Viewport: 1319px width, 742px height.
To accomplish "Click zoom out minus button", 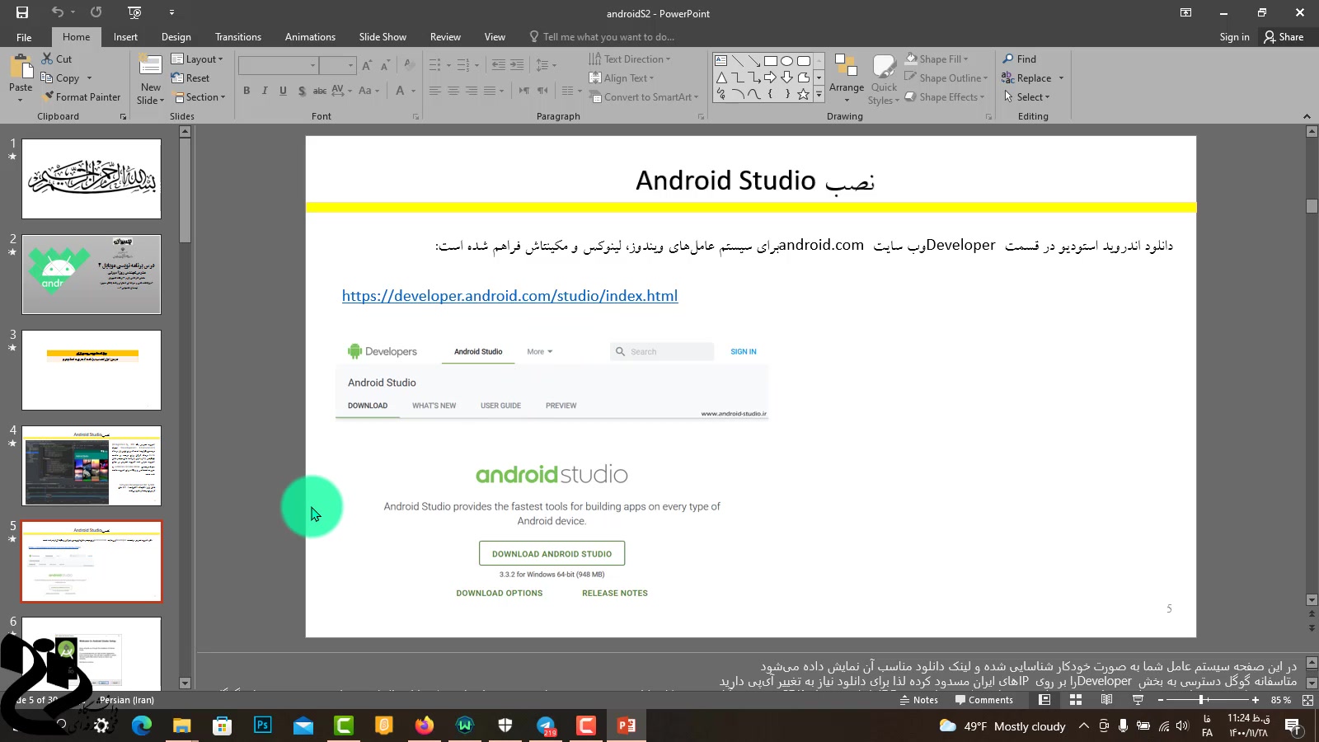I will (x=1161, y=700).
